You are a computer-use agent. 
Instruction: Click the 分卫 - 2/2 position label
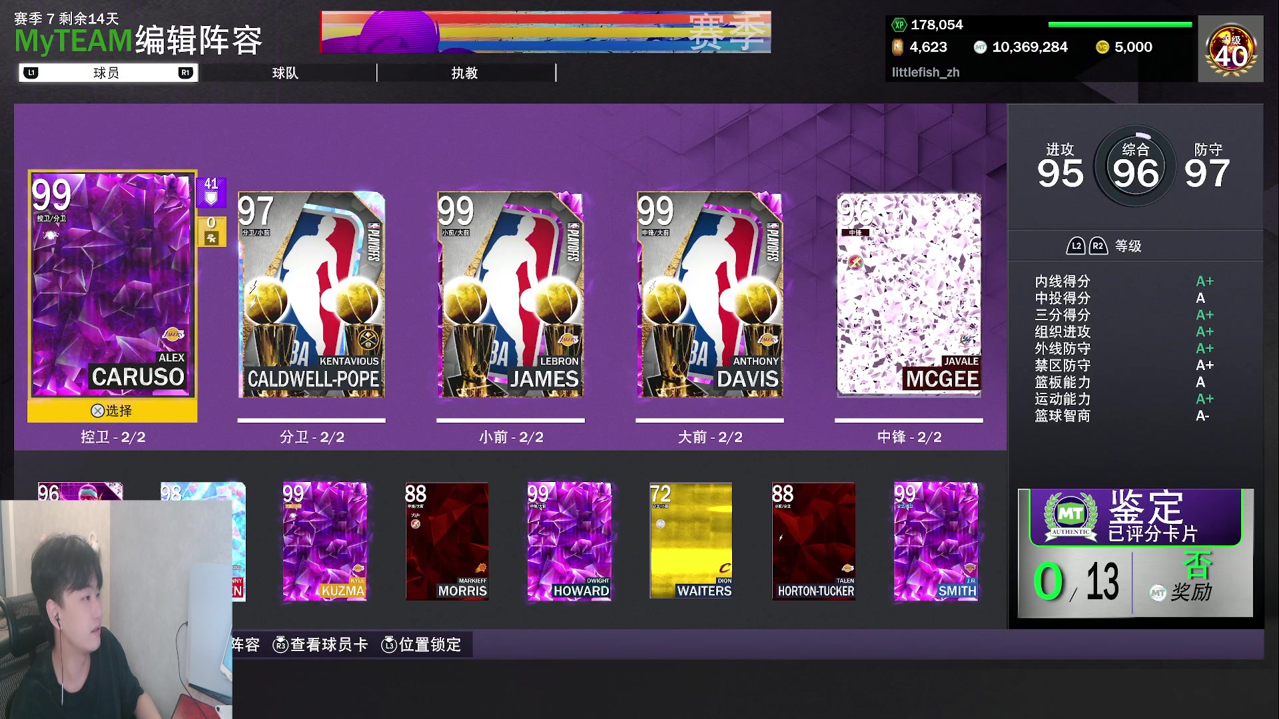[x=312, y=437]
